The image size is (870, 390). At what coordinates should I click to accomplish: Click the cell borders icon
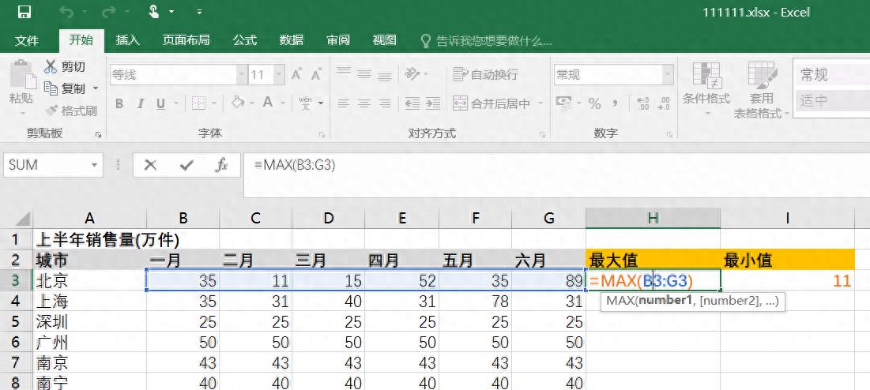click(198, 103)
